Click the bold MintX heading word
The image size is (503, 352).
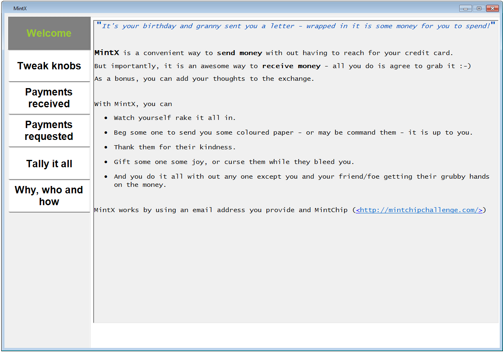click(107, 53)
